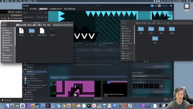Screen dimensions: 193x109
Task: Click the Tags button in left Finder toolbar
Action: click(49, 25)
